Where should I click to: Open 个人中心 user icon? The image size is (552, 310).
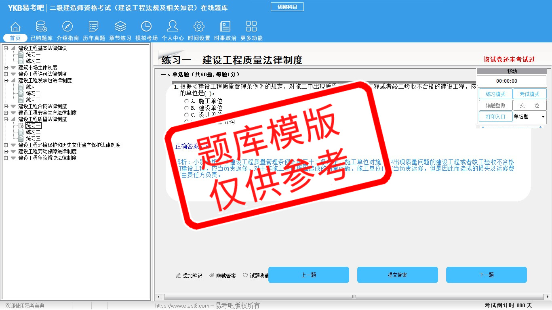pos(173,27)
